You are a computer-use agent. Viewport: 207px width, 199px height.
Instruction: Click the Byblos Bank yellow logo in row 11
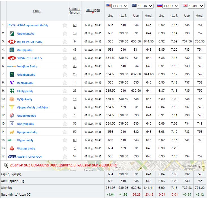(x=12, y=107)
